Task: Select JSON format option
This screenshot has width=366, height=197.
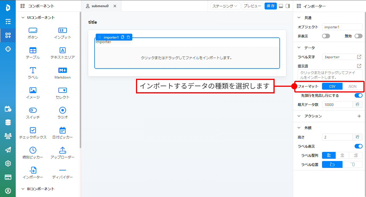Action: point(352,87)
